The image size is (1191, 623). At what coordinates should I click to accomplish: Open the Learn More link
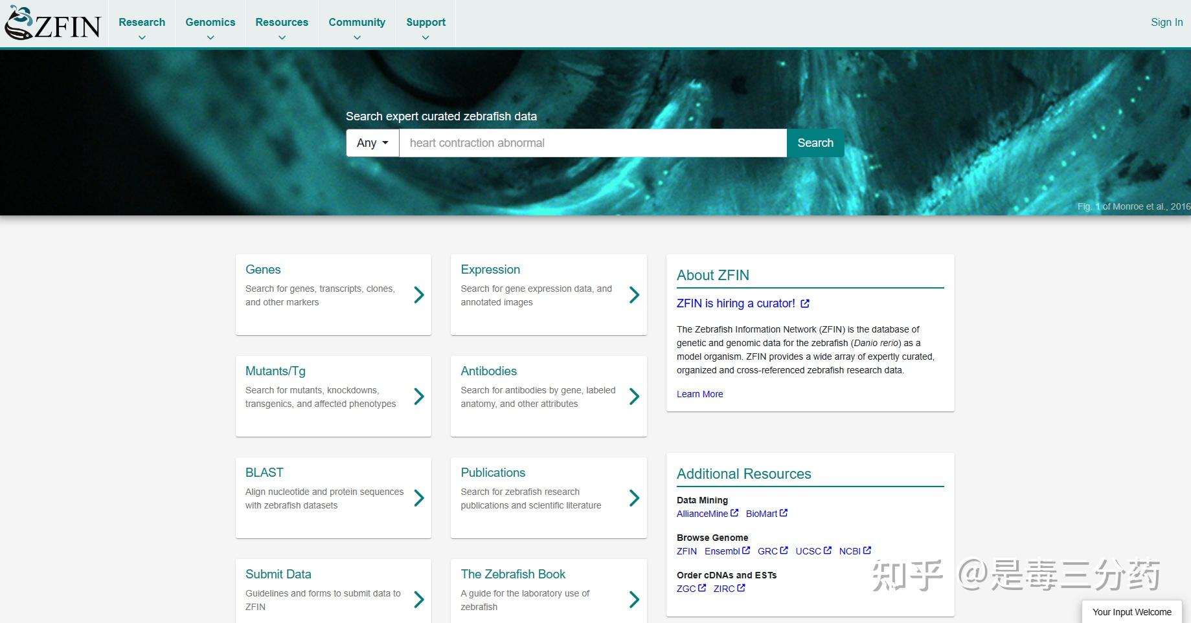[x=699, y=394]
